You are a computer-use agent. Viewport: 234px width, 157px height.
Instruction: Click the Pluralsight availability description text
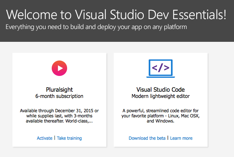tap(59, 116)
